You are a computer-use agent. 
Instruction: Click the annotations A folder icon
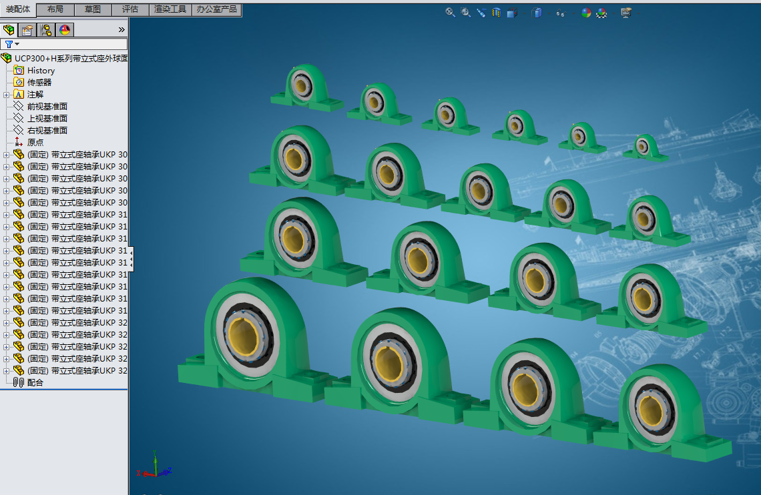point(19,95)
